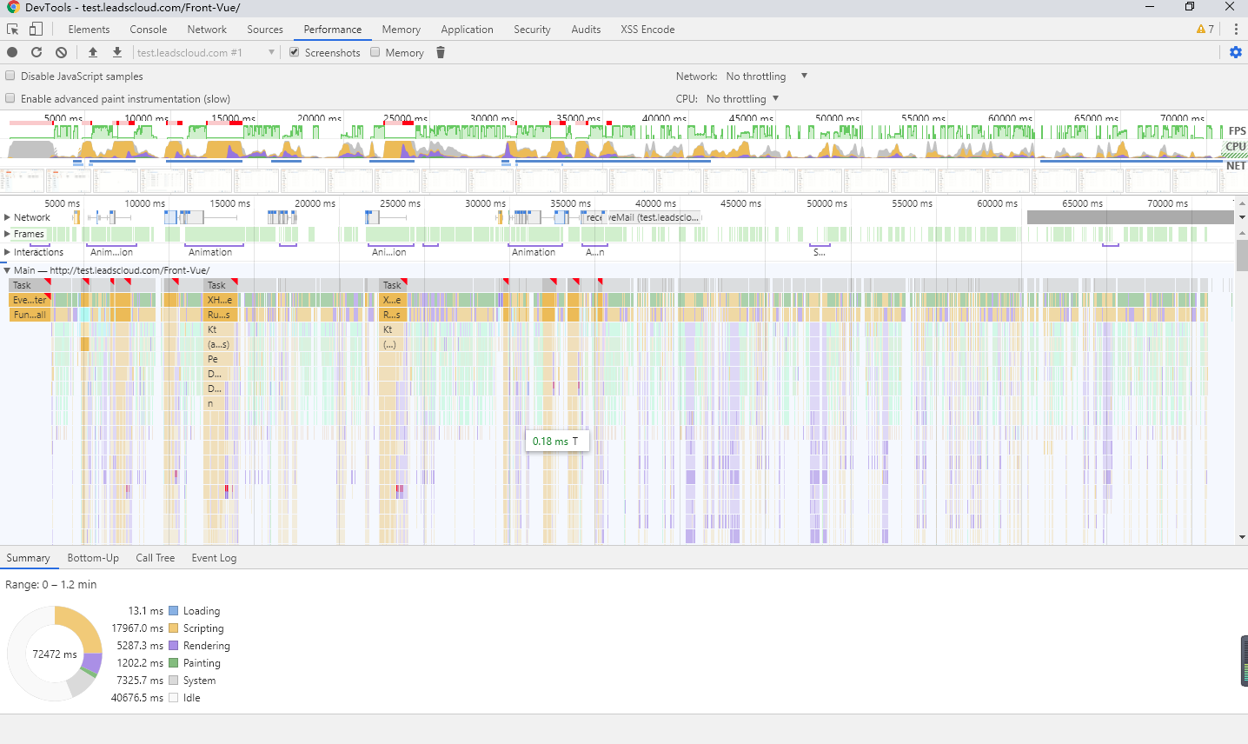This screenshot has height=744, width=1248.
Task: Select the inspect element picker icon
Action: coord(13,29)
